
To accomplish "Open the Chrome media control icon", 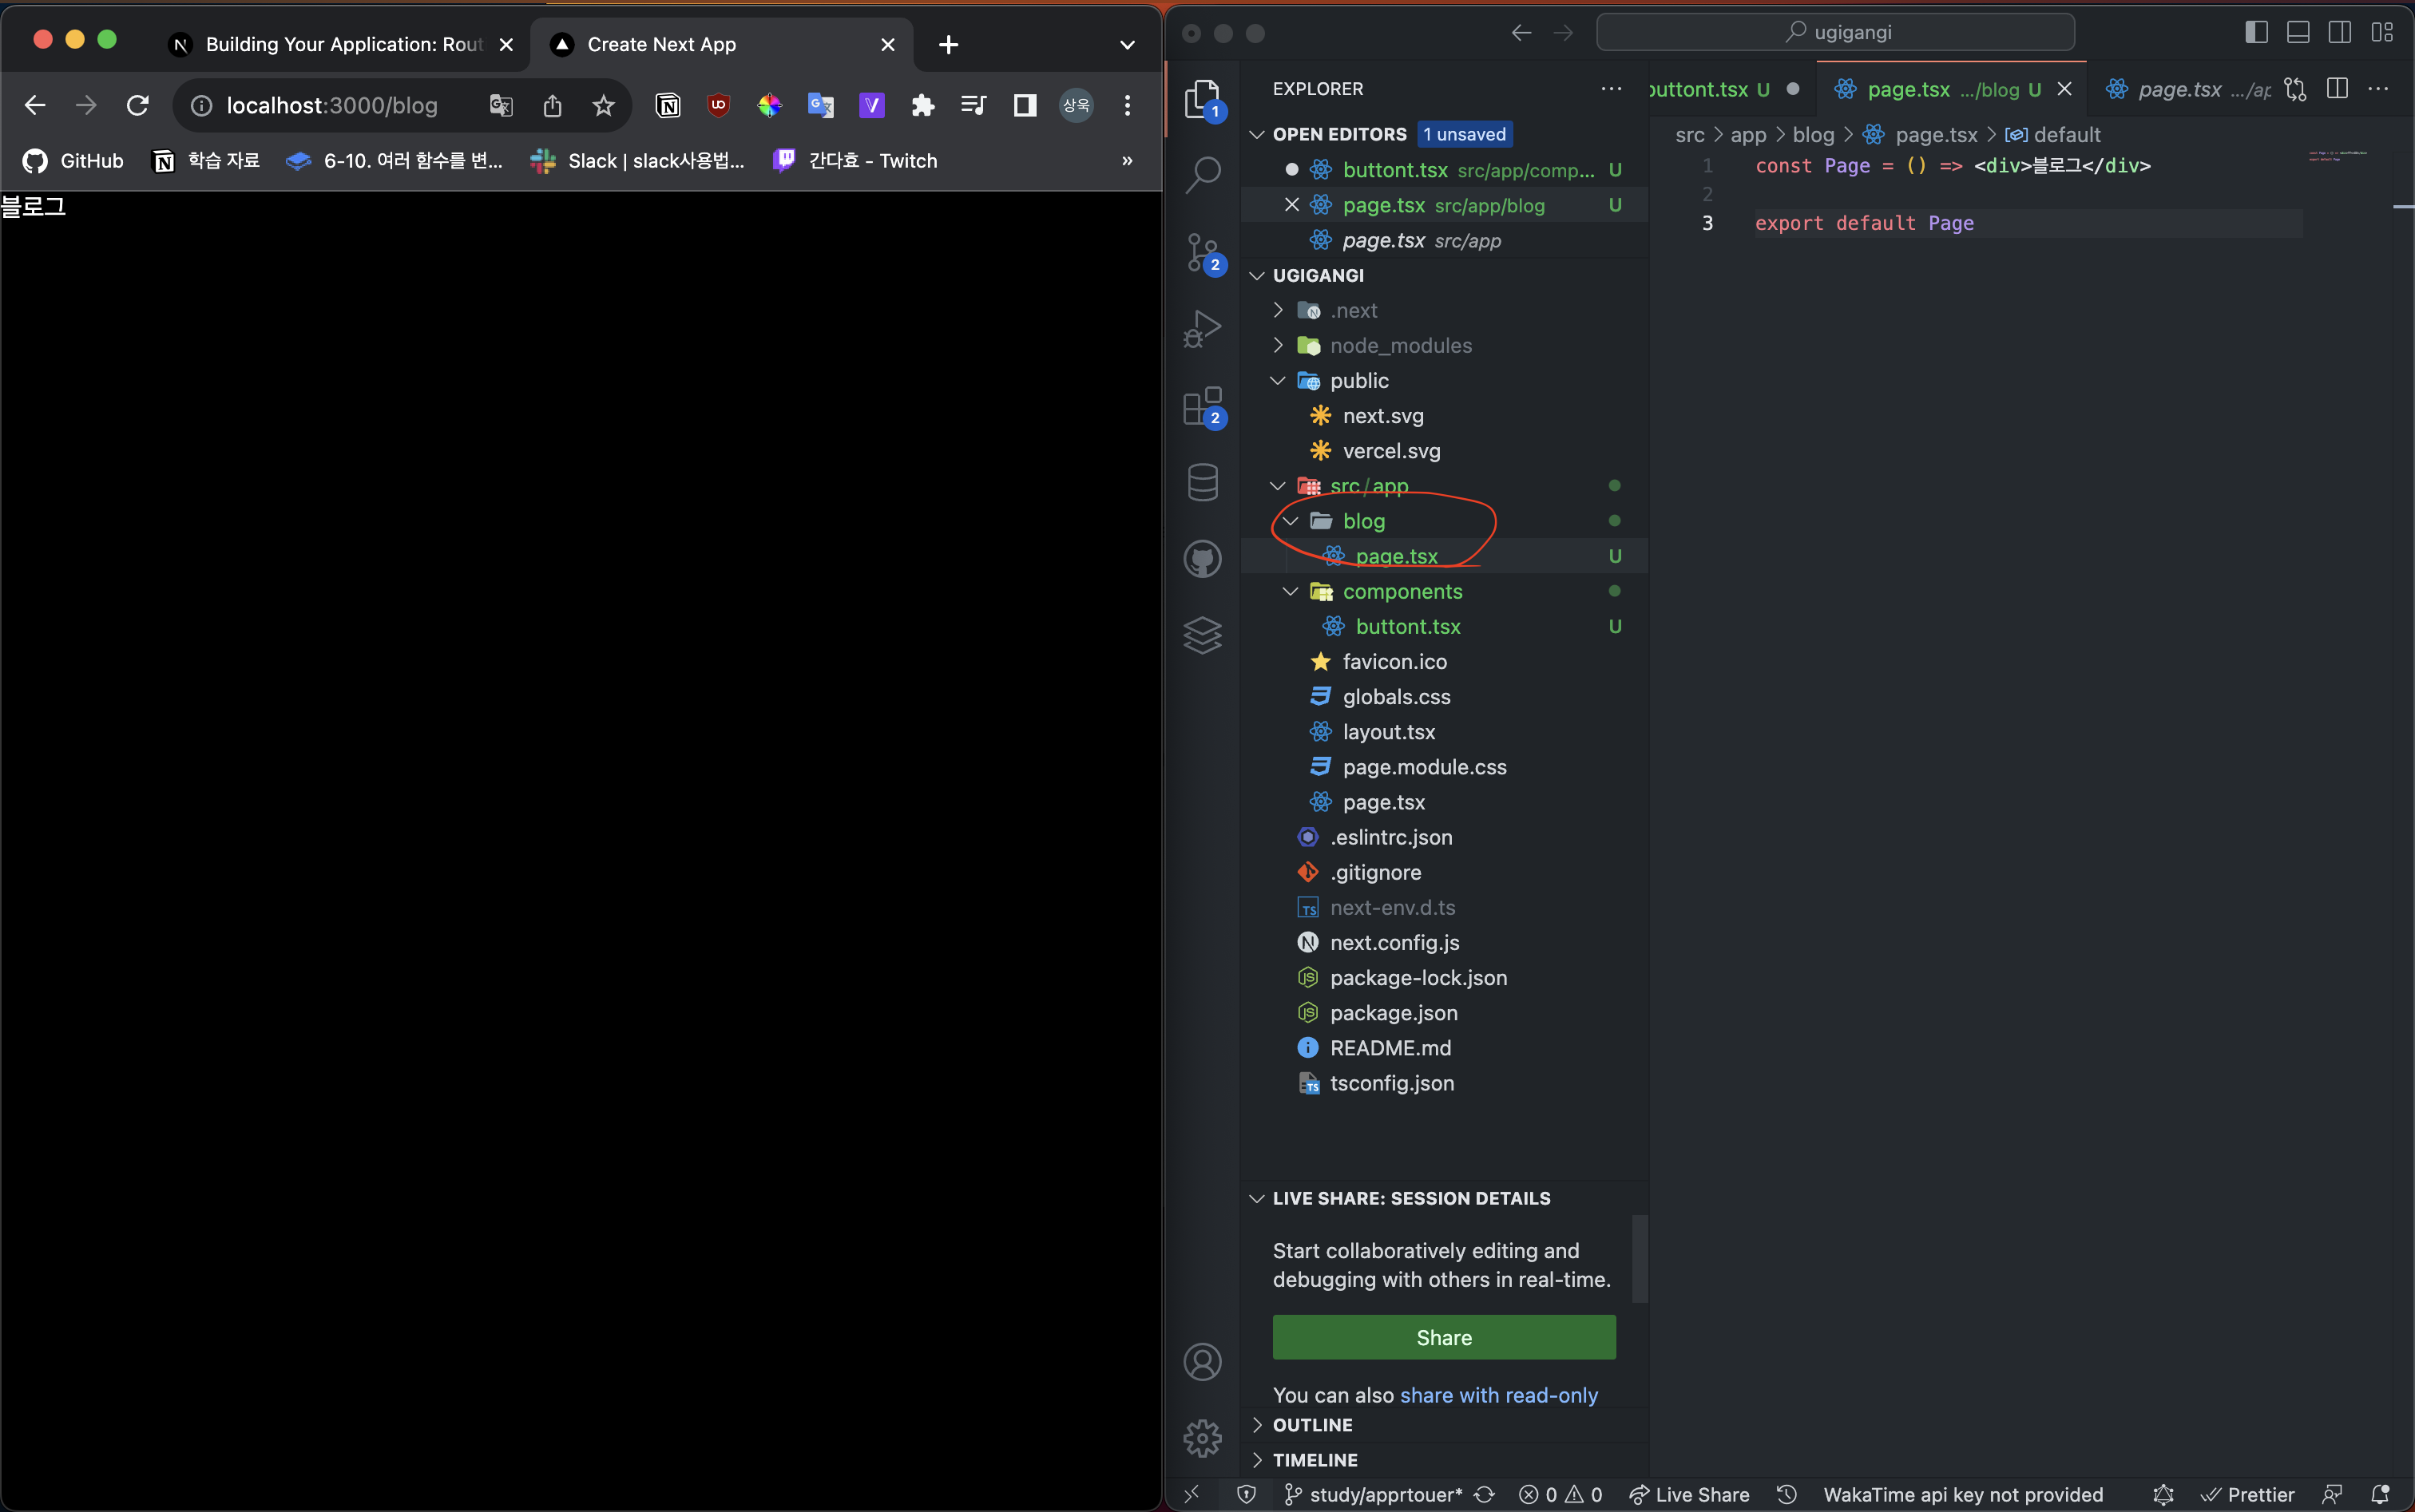I will click(x=974, y=105).
